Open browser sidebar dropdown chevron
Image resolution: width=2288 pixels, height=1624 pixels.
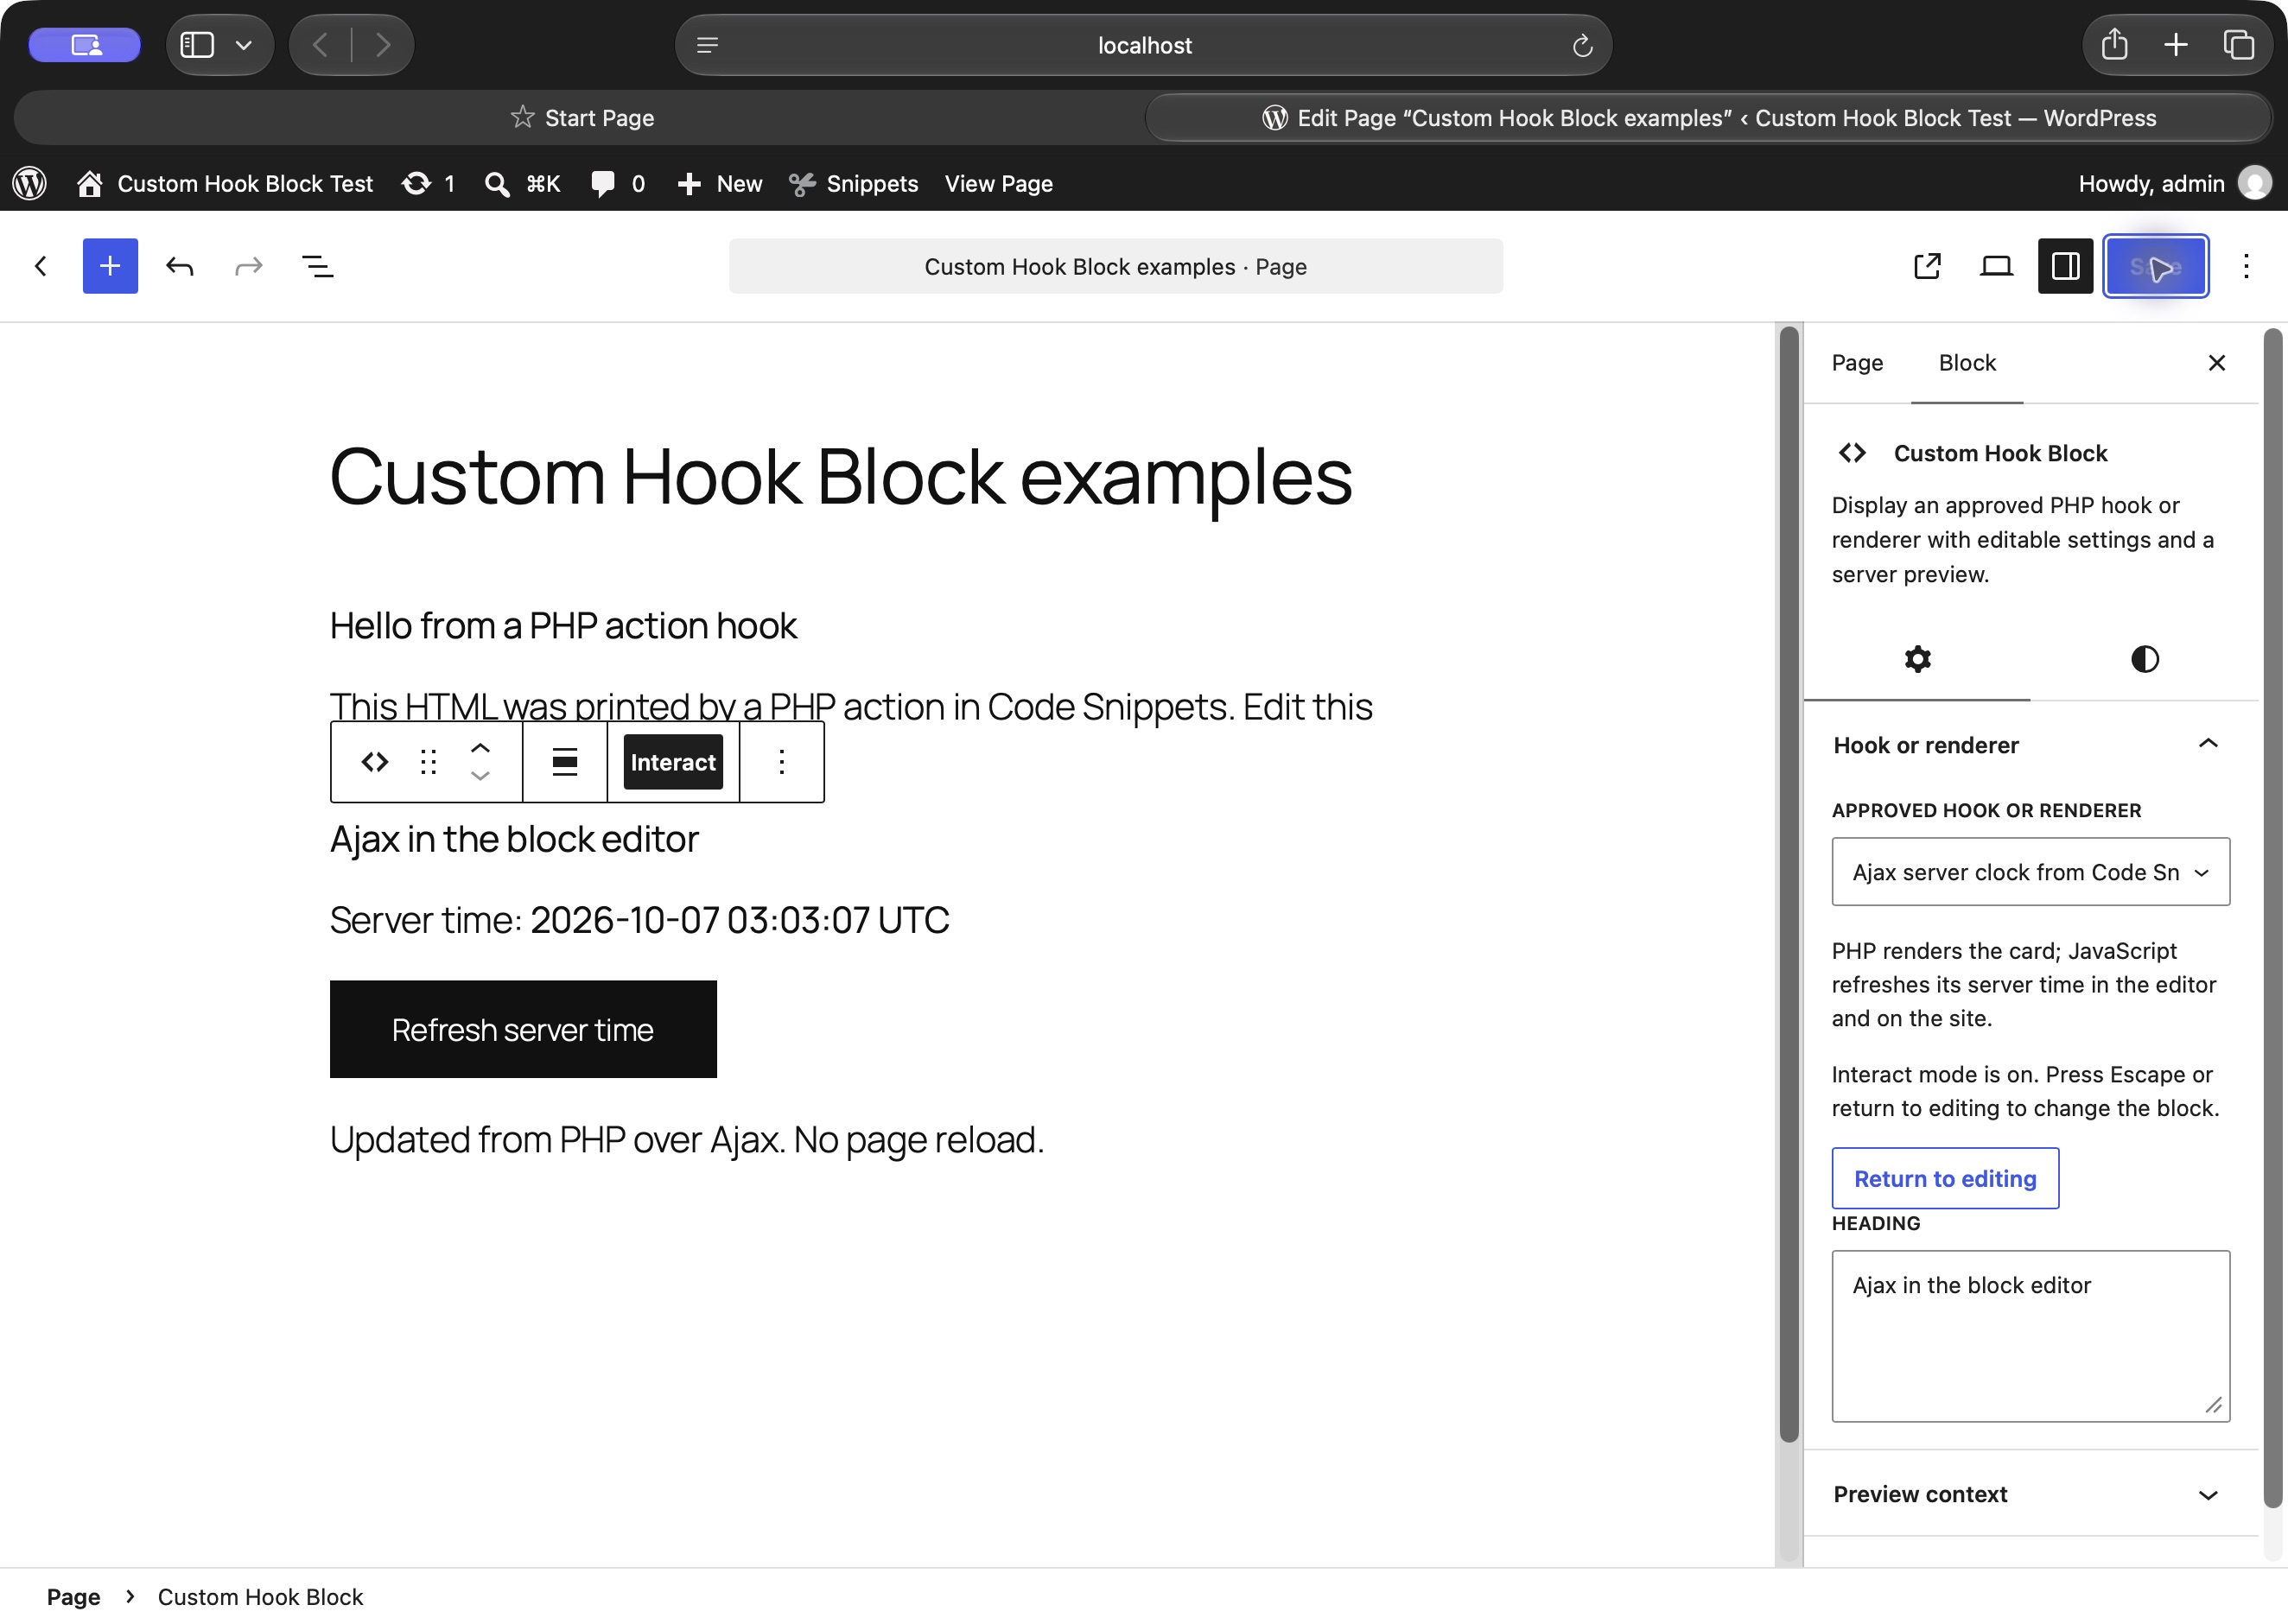243,45
